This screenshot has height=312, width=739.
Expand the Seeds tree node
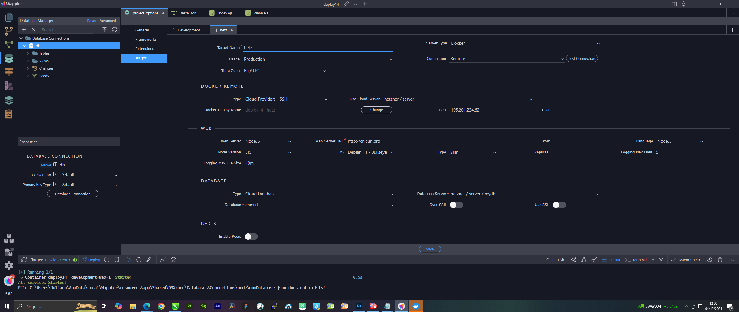(x=28, y=76)
